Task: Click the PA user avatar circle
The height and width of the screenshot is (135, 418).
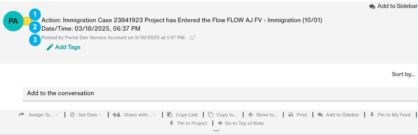Action: pos(13,21)
